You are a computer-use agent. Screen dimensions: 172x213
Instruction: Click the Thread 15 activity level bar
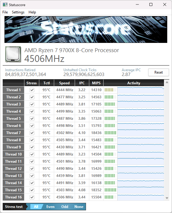point(110,190)
